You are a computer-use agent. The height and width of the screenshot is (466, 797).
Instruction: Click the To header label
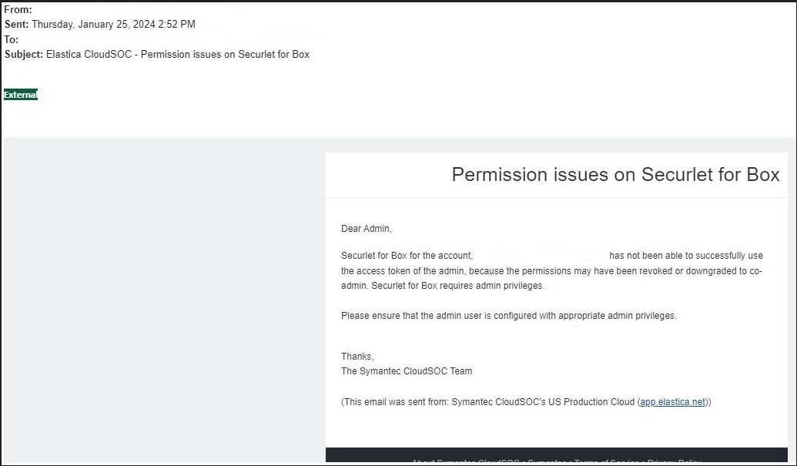pyautogui.click(x=12, y=39)
